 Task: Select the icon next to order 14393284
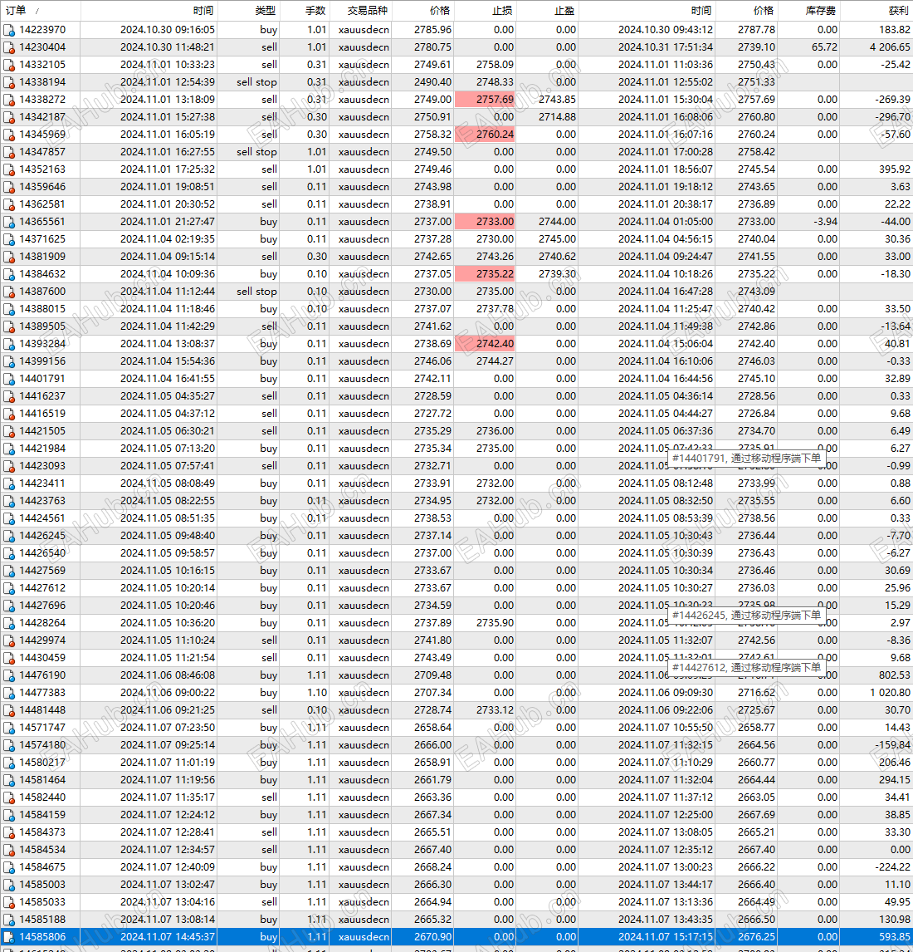tap(8, 344)
